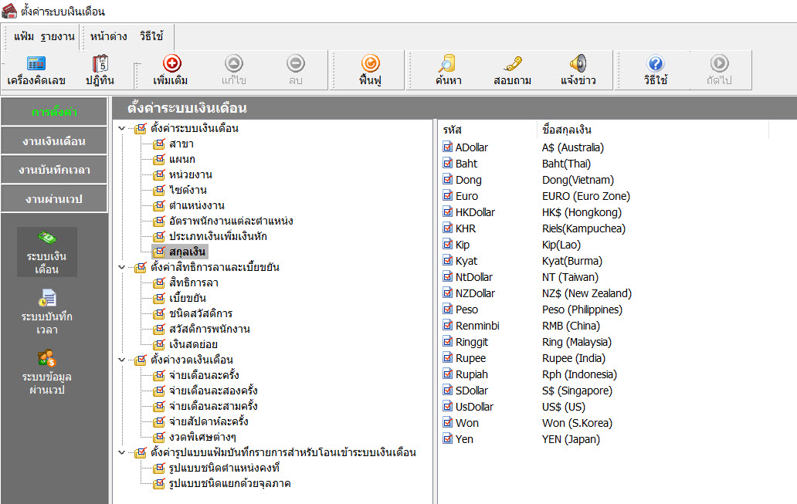797x504 pixels.
Task: Select the Dong(Vietnam) currency name
Action: pos(578,180)
